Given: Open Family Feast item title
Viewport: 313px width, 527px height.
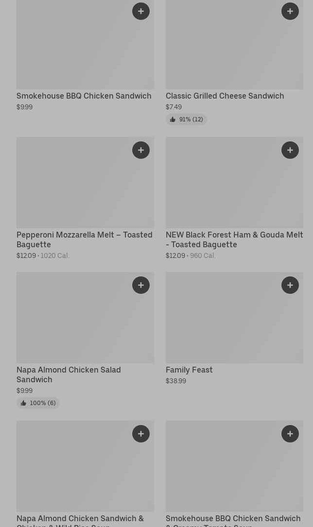Looking at the screenshot, I should (189, 370).
